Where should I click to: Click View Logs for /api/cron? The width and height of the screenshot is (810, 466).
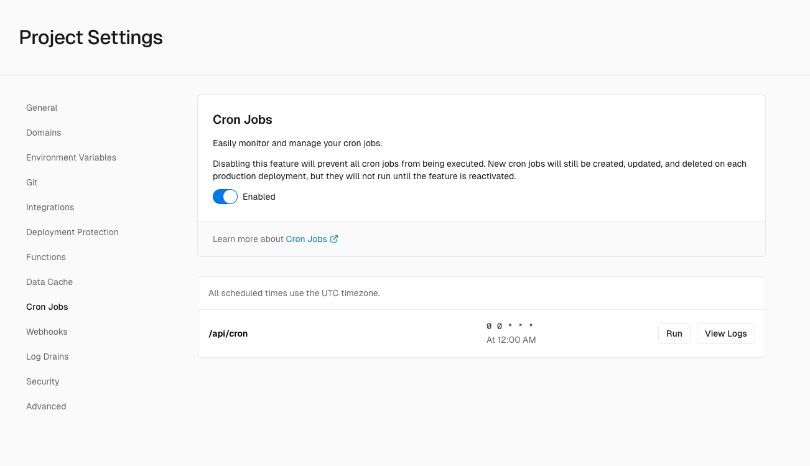pyautogui.click(x=725, y=333)
